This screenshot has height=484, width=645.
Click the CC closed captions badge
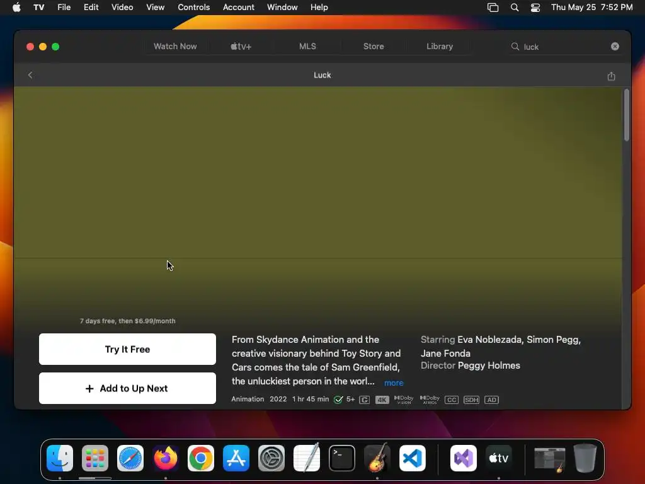(451, 400)
